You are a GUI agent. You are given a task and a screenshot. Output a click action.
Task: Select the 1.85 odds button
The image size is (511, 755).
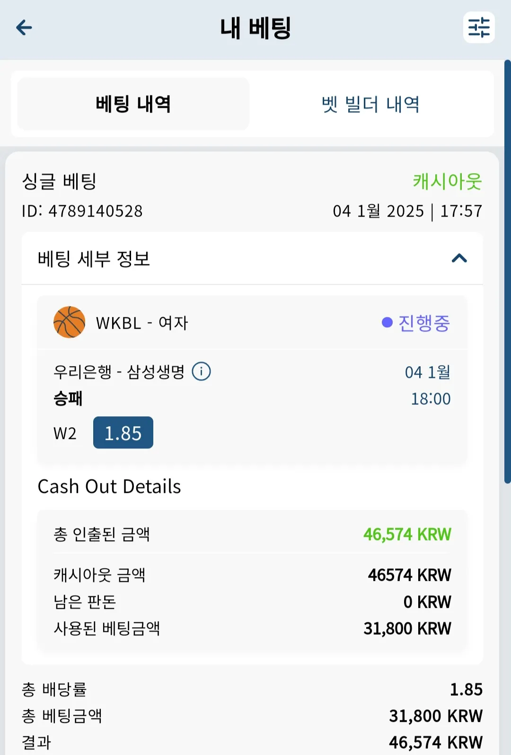[x=123, y=433]
